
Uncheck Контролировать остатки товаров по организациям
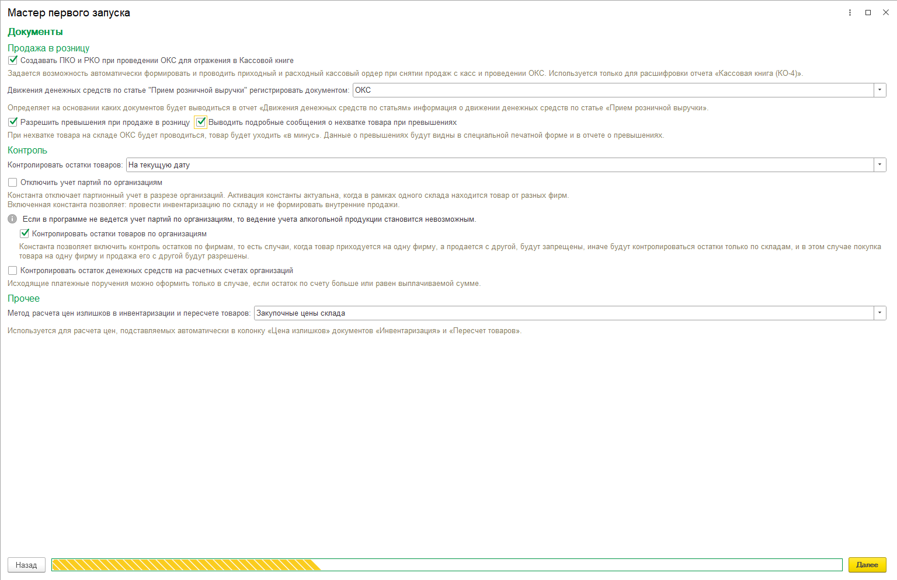[25, 233]
